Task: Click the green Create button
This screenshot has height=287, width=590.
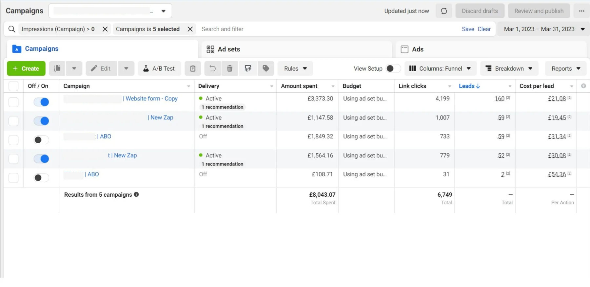Action: coord(26,68)
